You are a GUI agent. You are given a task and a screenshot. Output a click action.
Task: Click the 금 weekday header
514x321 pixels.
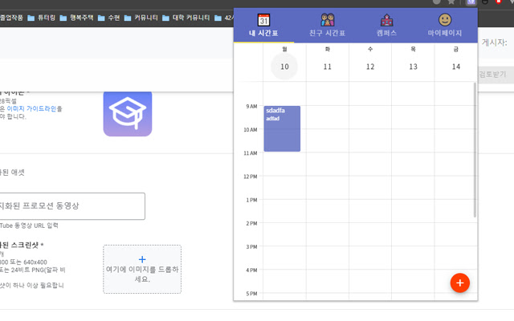(x=455, y=49)
